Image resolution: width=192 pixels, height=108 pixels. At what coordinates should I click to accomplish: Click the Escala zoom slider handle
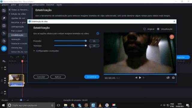coord(21,100)
